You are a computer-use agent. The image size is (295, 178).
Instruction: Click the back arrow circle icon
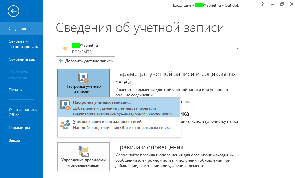point(13,11)
